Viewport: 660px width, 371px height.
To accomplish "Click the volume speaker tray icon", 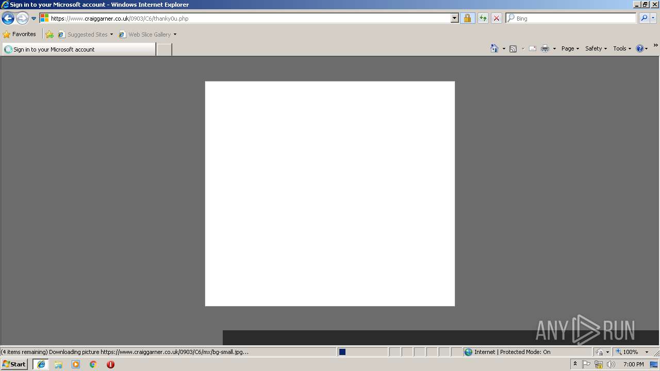I will (611, 364).
